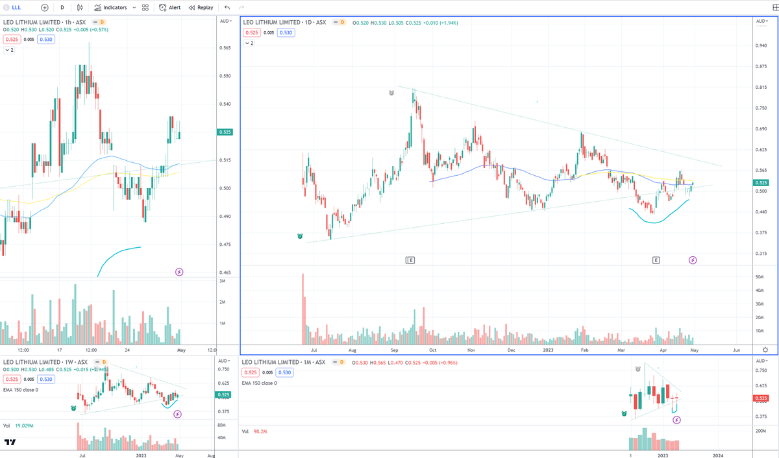Click the blue 0.530 buy button on 1D chart

285,32
